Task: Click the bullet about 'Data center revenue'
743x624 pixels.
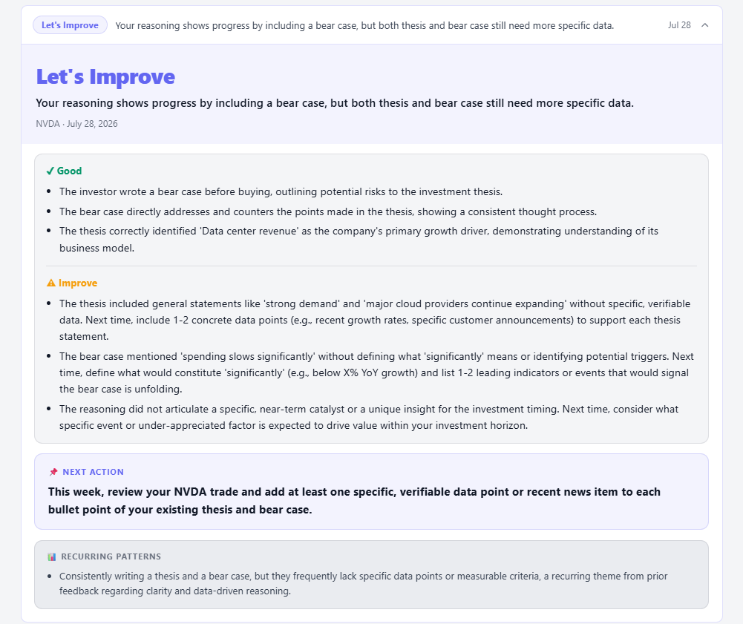Action: 359,239
